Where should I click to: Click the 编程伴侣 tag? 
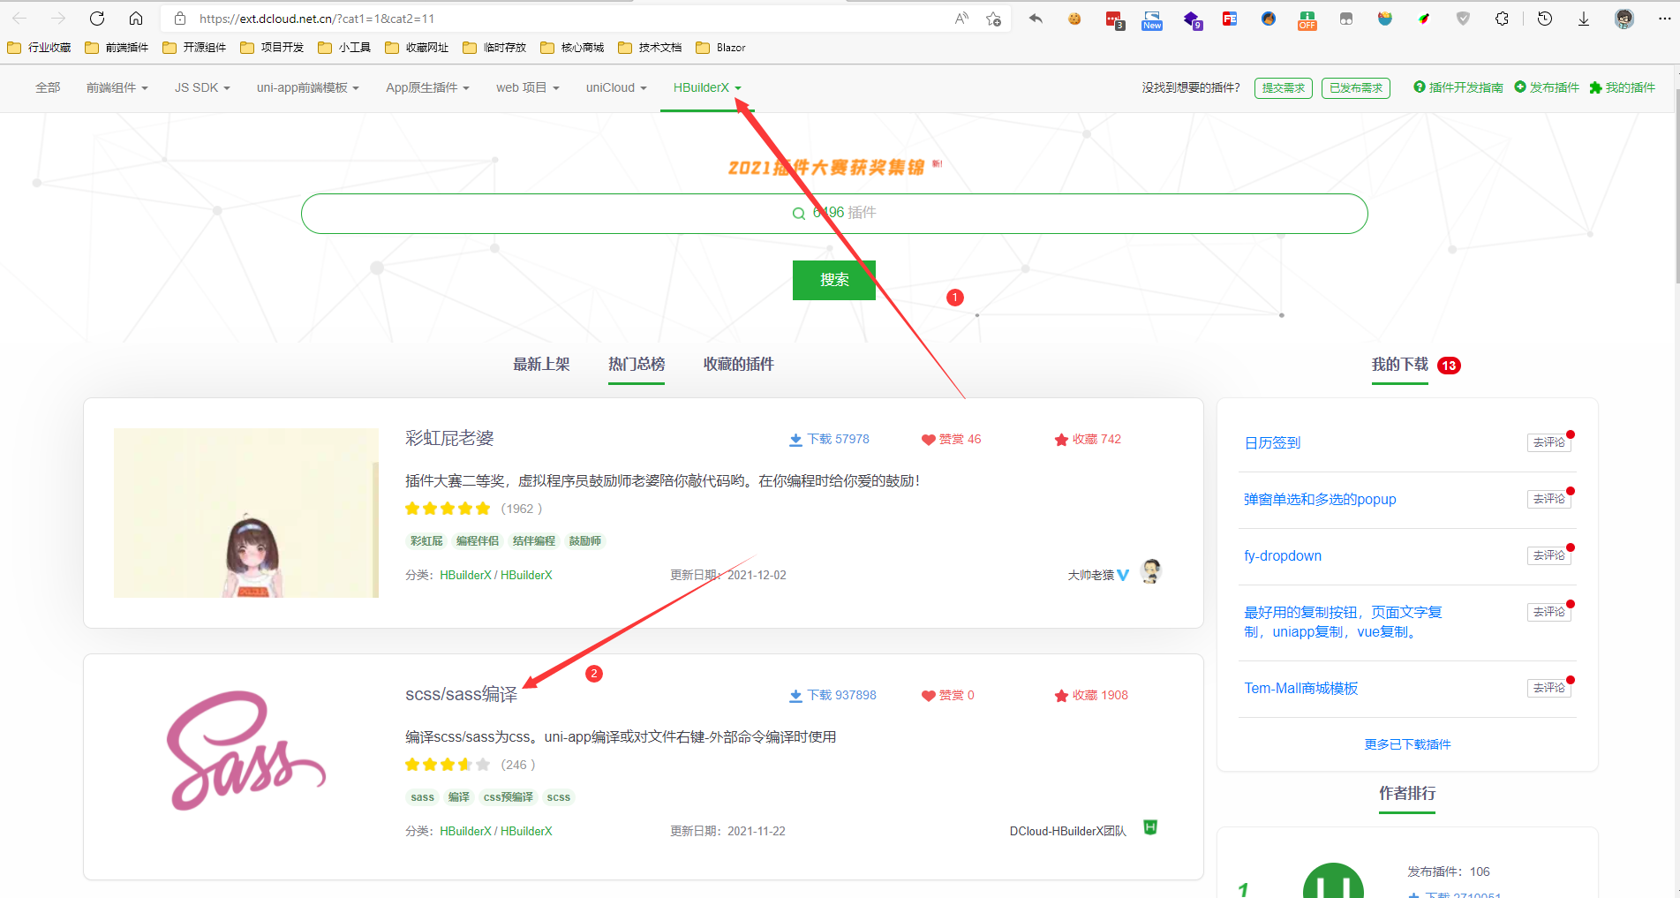478,541
